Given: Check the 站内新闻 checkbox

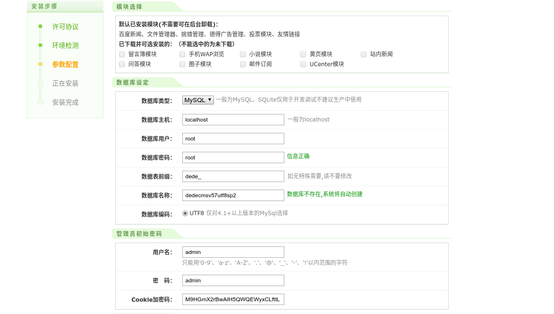Looking at the screenshot, I should 364,54.
